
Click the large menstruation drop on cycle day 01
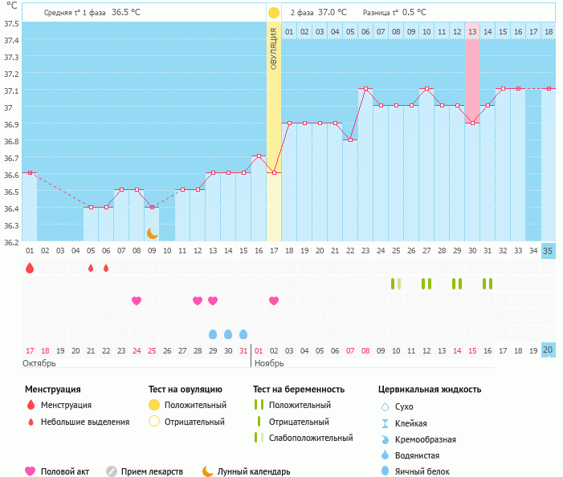[30, 268]
